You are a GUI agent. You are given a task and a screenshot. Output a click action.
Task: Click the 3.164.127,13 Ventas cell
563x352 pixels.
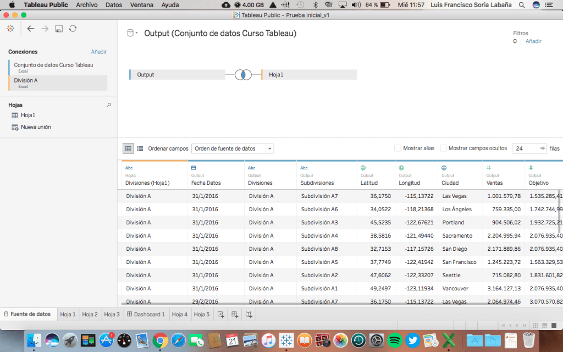504,288
